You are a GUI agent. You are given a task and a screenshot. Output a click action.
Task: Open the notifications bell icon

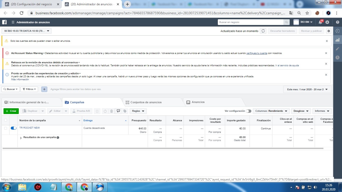coord(320,22)
